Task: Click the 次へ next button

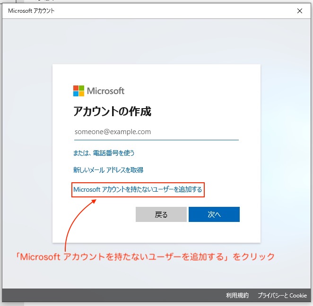Action: [x=214, y=214]
